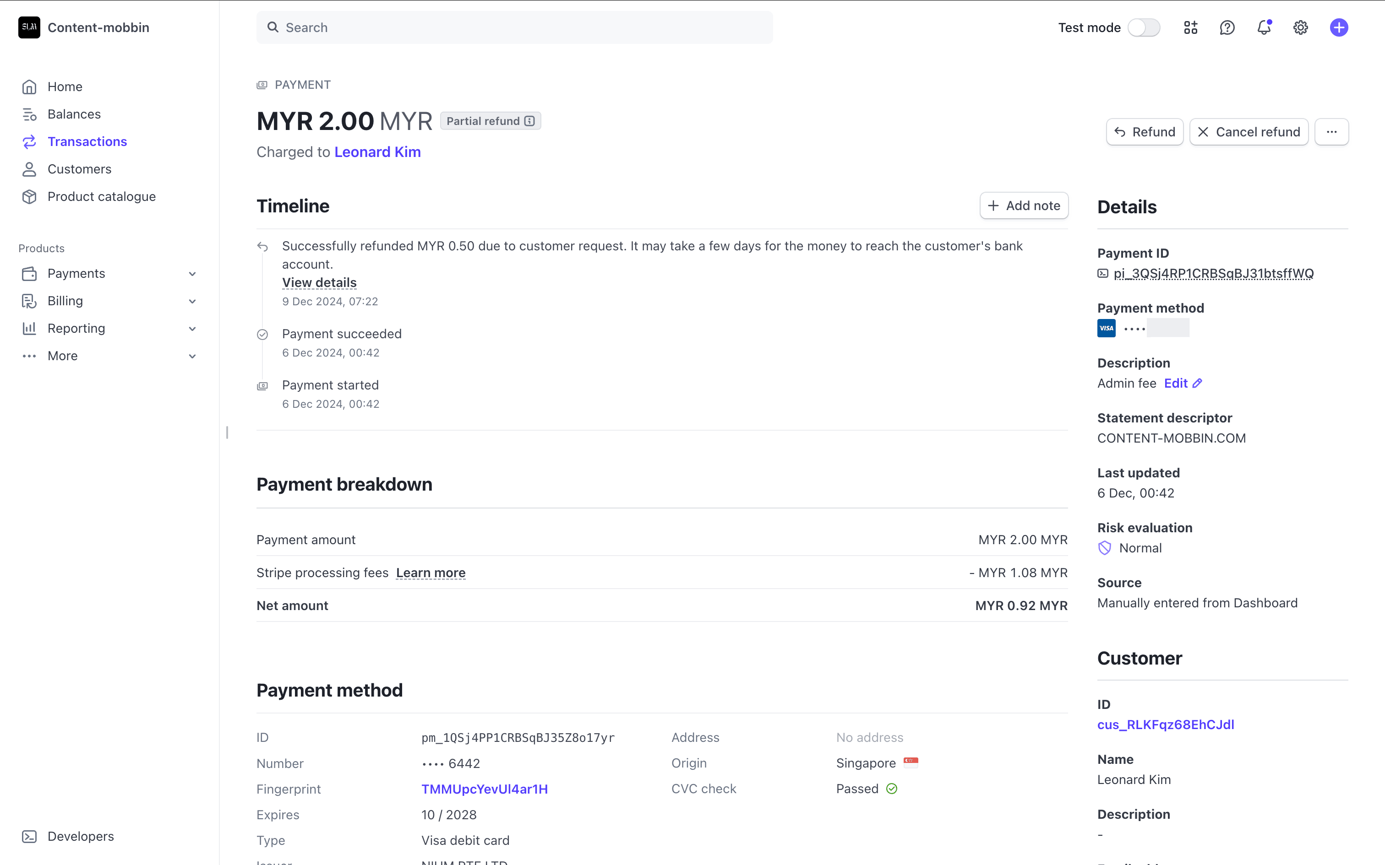1385x865 pixels.
Task: Open Leonard Kim customer link
Action: pos(377,152)
